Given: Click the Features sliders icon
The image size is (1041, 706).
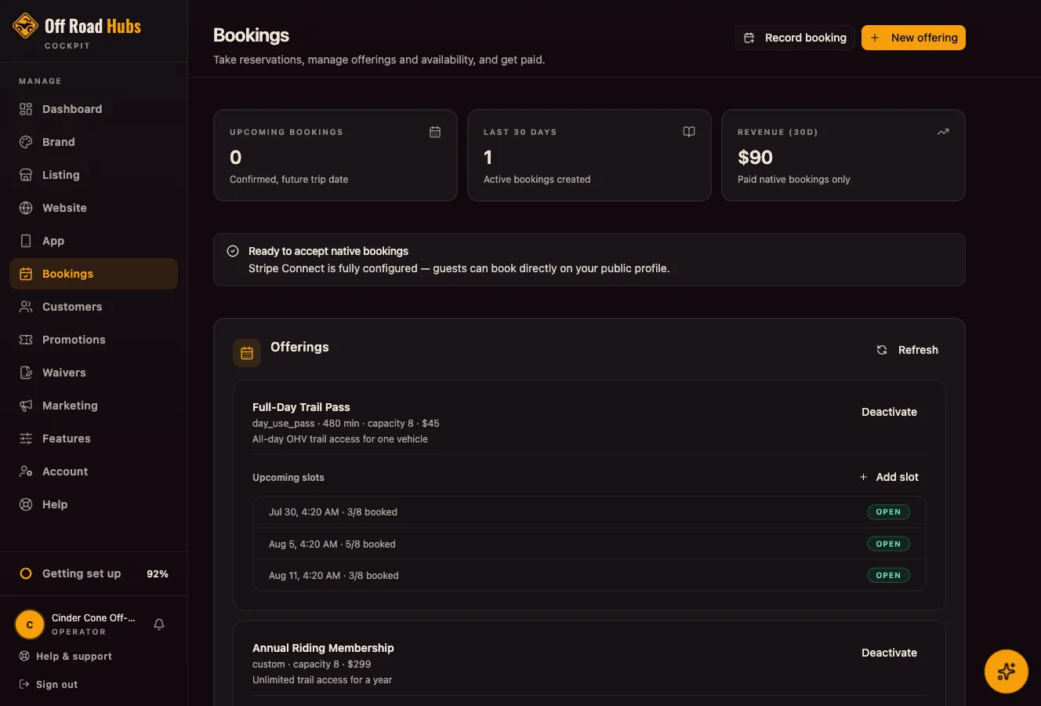Looking at the screenshot, I should pyautogui.click(x=26, y=439).
